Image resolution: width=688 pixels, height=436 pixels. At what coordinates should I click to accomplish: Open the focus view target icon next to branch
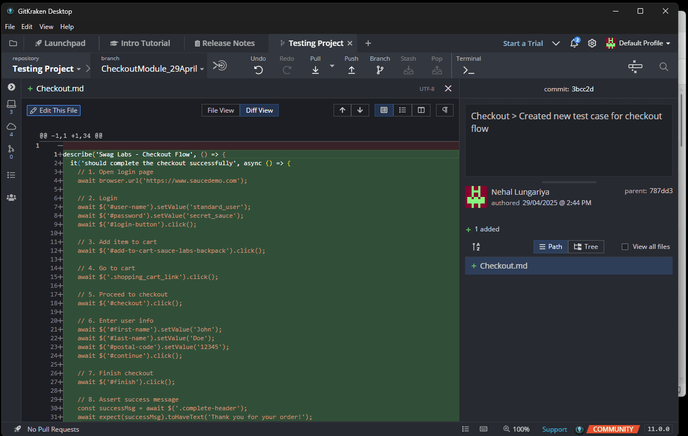[220, 66]
